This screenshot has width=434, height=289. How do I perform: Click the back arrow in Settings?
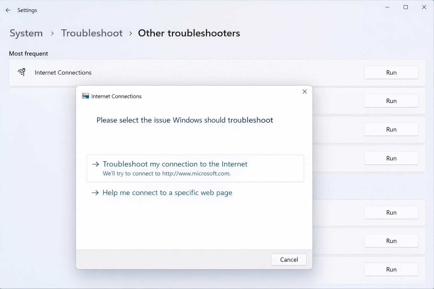[8, 10]
